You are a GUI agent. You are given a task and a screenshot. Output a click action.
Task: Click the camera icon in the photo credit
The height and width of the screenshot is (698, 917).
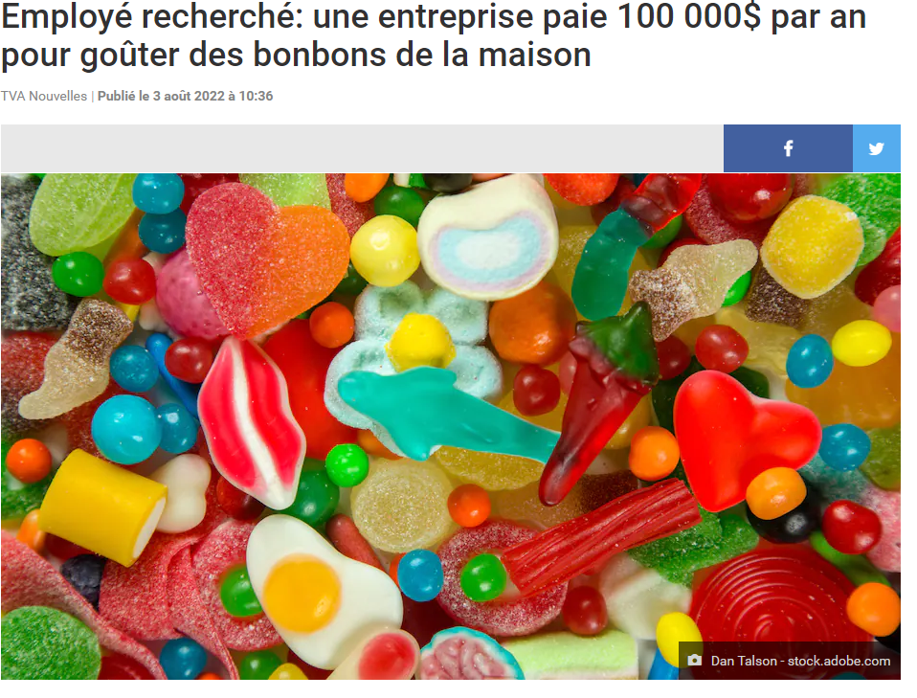pyautogui.click(x=694, y=660)
